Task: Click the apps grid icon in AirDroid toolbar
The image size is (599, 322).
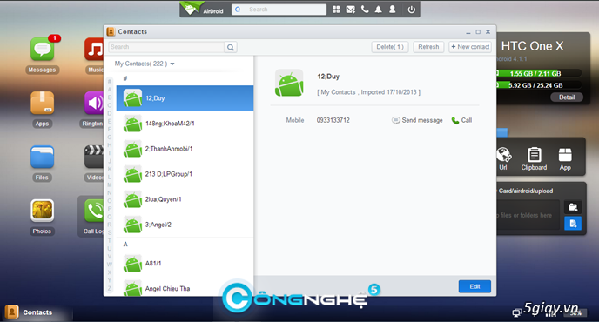Action: 336,10
